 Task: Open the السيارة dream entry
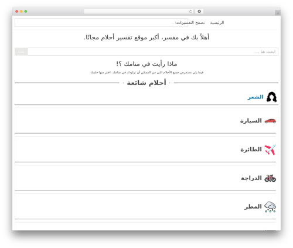pos(251,121)
